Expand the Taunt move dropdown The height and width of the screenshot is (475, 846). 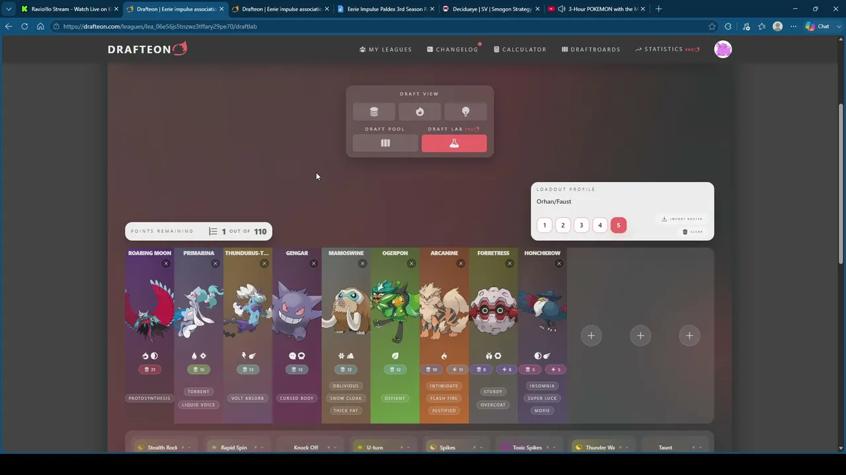pyautogui.click(x=701, y=448)
